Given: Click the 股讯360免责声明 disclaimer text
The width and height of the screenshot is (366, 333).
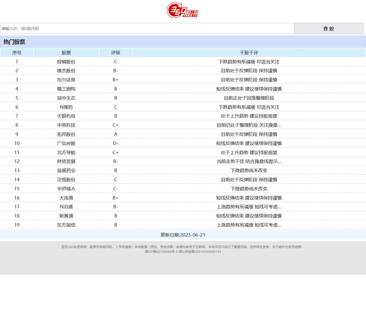Looking at the screenshot, I should pos(182,247).
